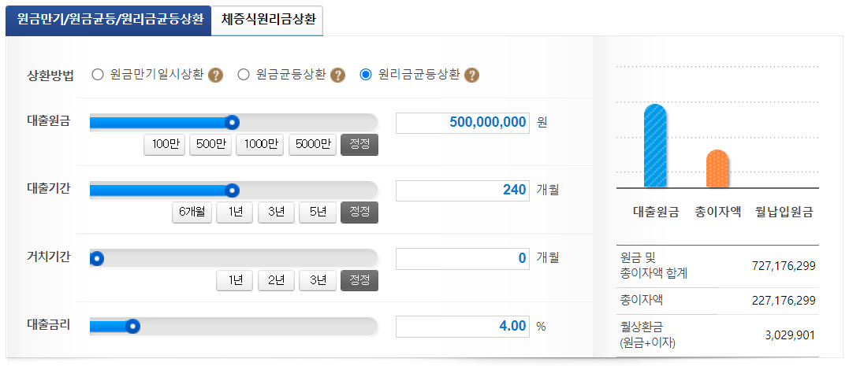Open help icon for 원금만기일시상환
849x366 pixels.
tap(215, 75)
